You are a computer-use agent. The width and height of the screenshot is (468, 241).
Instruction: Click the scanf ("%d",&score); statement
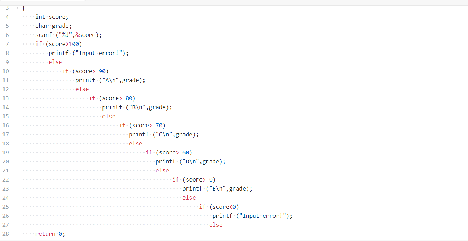pyautogui.click(x=69, y=35)
